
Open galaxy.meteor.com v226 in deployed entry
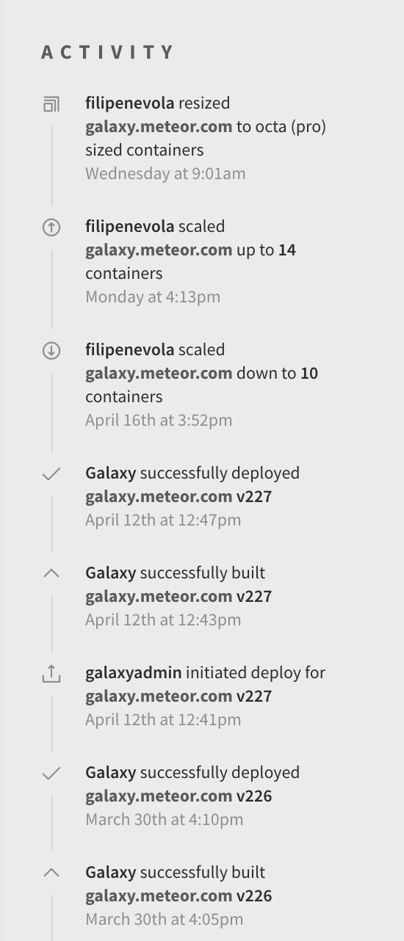click(178, 796)
